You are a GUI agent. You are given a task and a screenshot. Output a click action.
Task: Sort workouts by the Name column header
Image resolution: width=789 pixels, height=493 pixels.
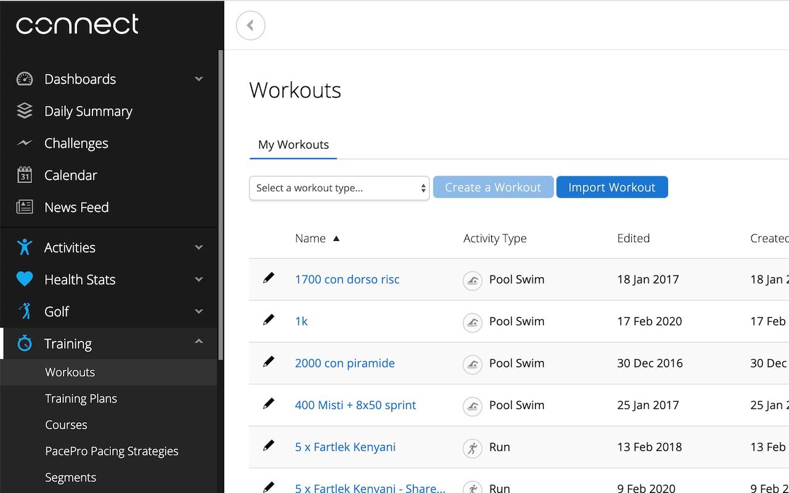click(311, 238)
